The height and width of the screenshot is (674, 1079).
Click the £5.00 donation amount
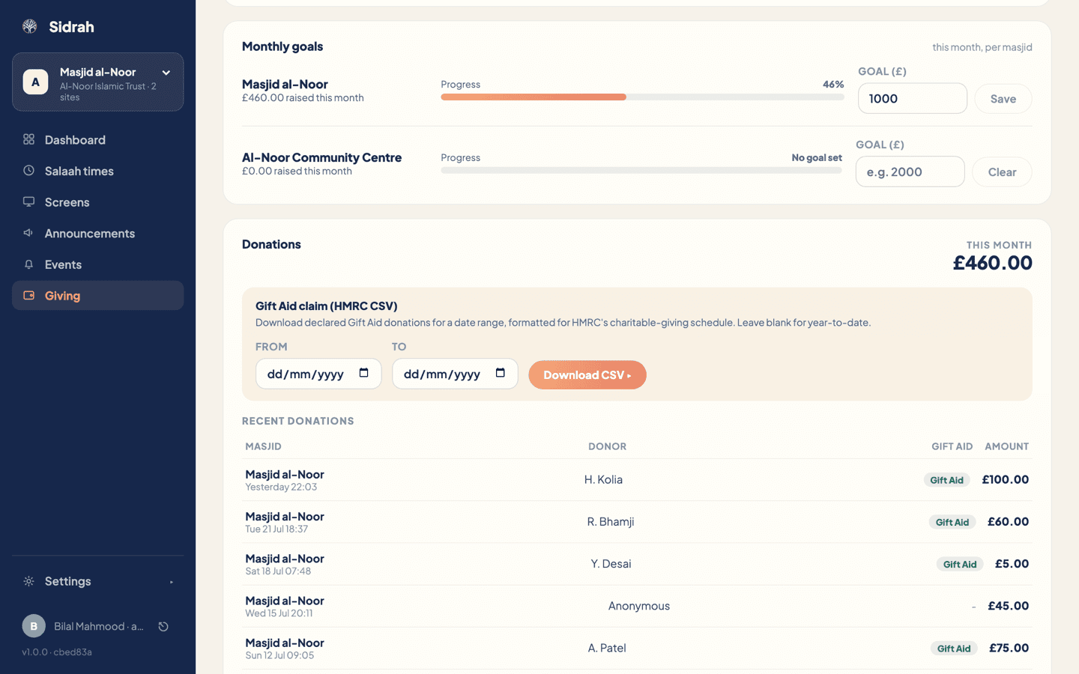coord(1012,564)
